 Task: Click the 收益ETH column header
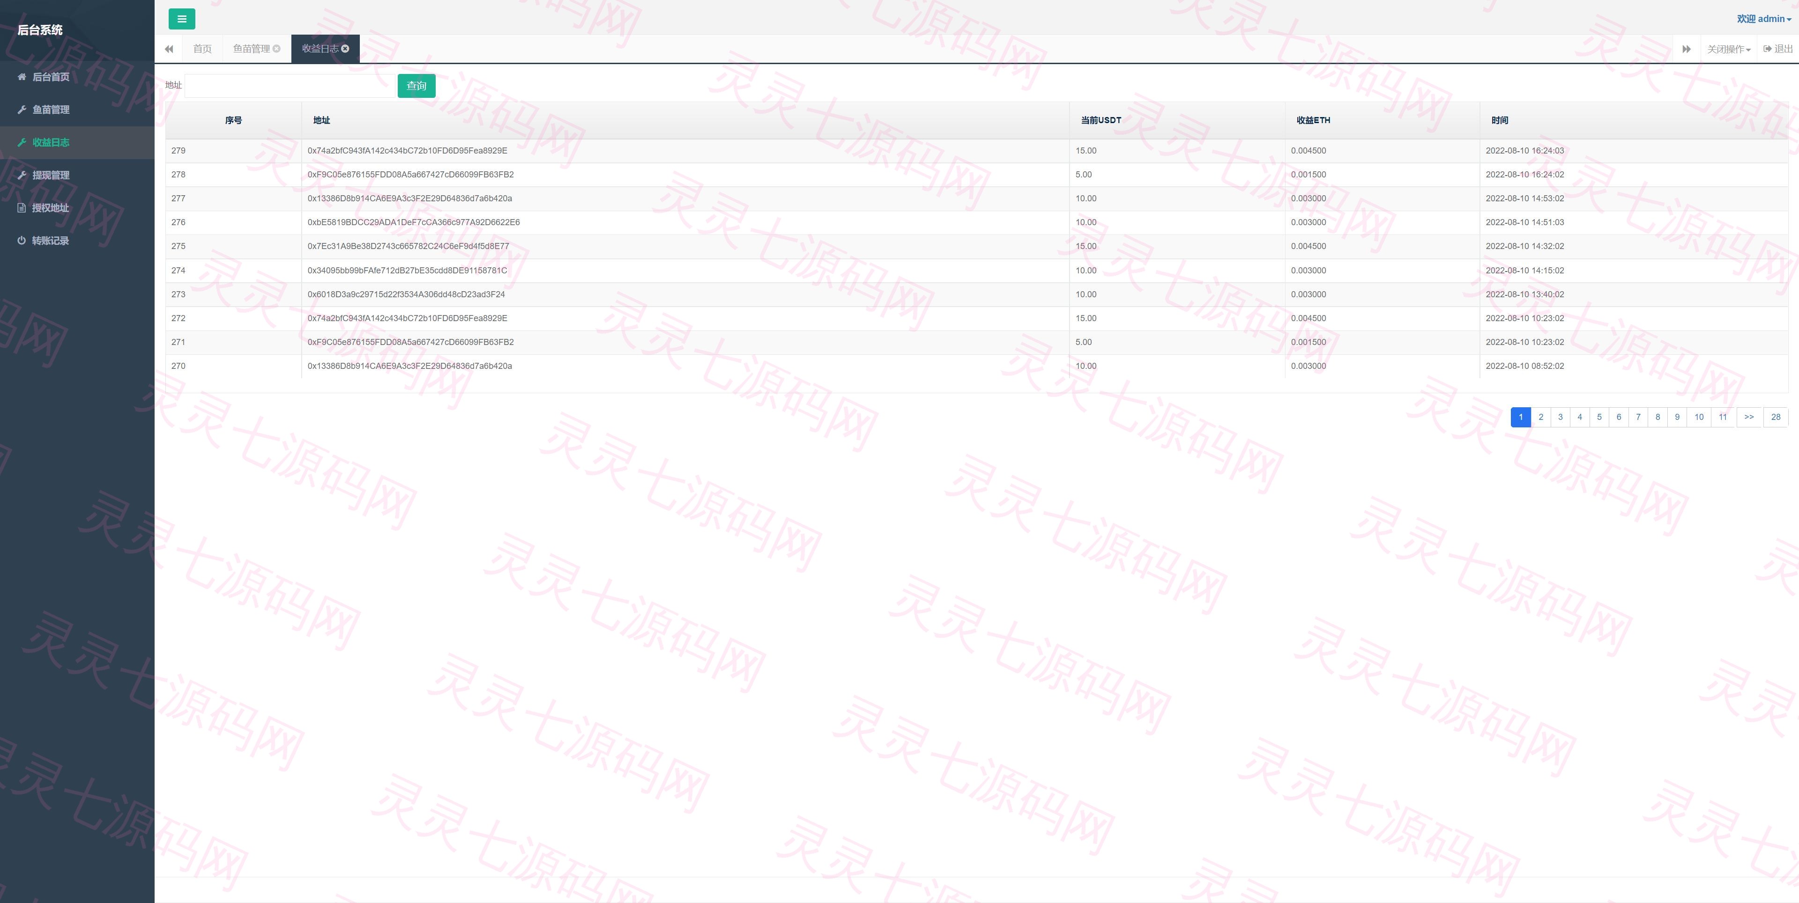click(1382, 121)
